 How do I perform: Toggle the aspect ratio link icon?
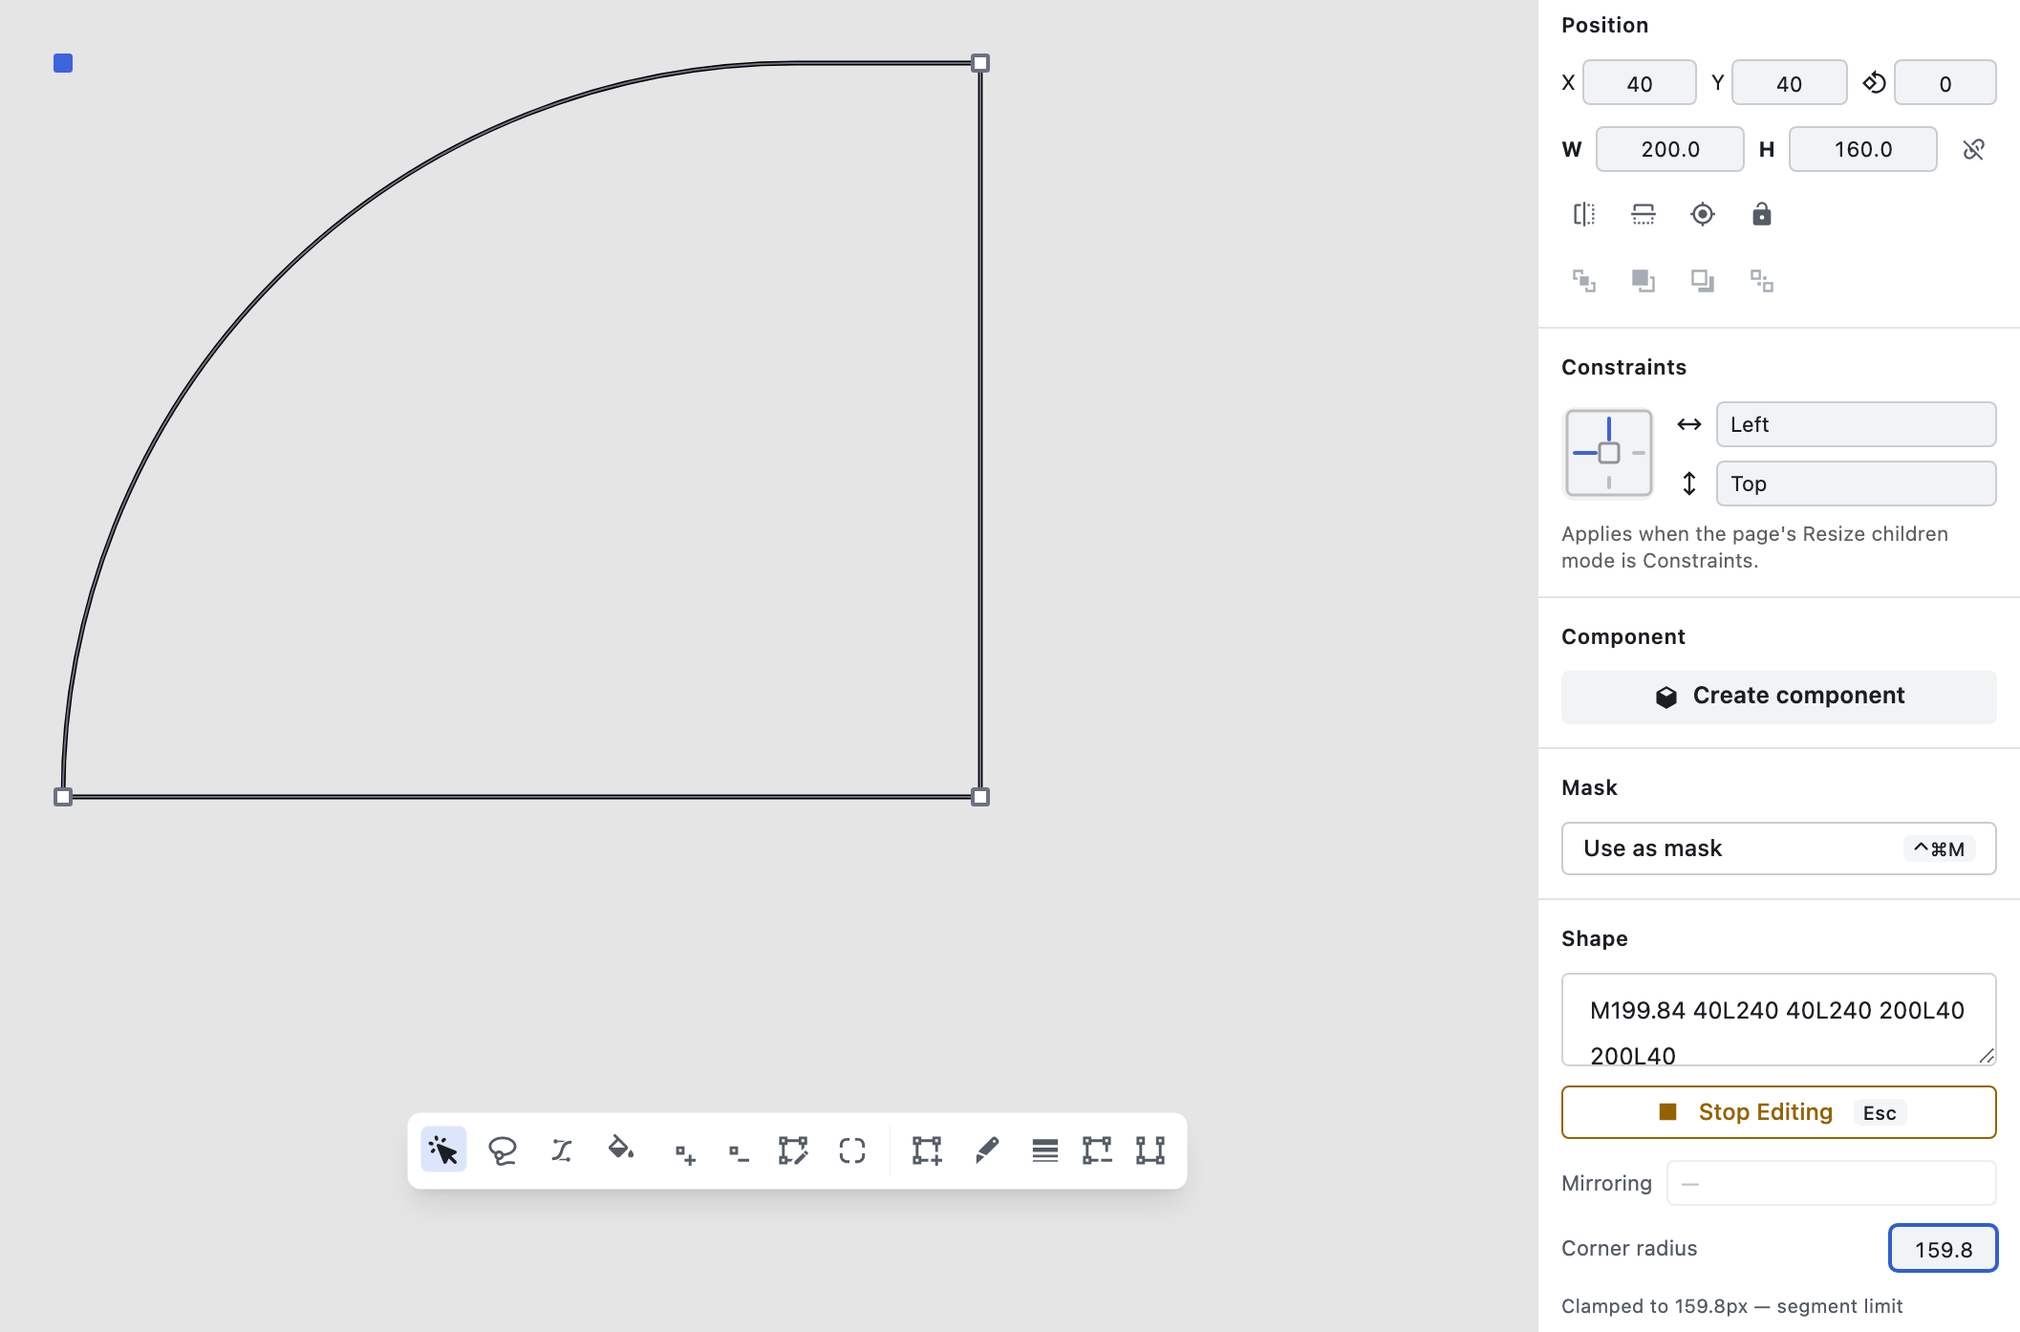(1974, 150)
